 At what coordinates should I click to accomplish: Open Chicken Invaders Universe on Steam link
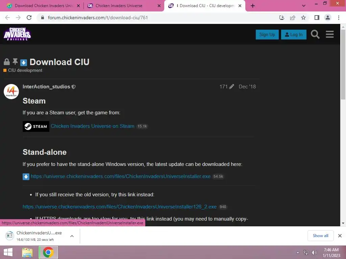point(93,126)
